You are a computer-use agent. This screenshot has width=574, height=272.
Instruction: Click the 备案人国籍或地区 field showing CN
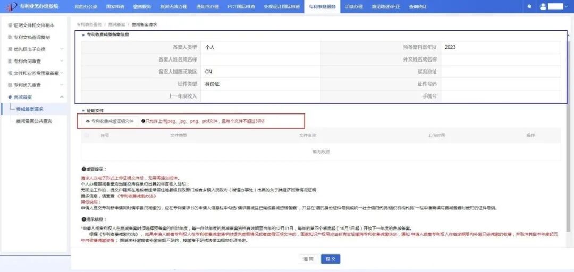coord(260,72)
